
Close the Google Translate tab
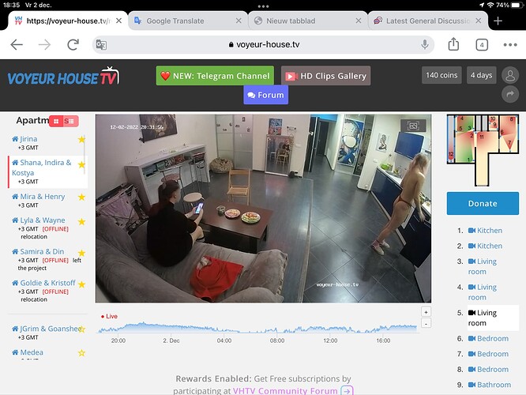click(239, 21)
